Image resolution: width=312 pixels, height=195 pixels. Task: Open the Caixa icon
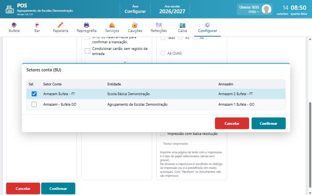click(182, 25)
